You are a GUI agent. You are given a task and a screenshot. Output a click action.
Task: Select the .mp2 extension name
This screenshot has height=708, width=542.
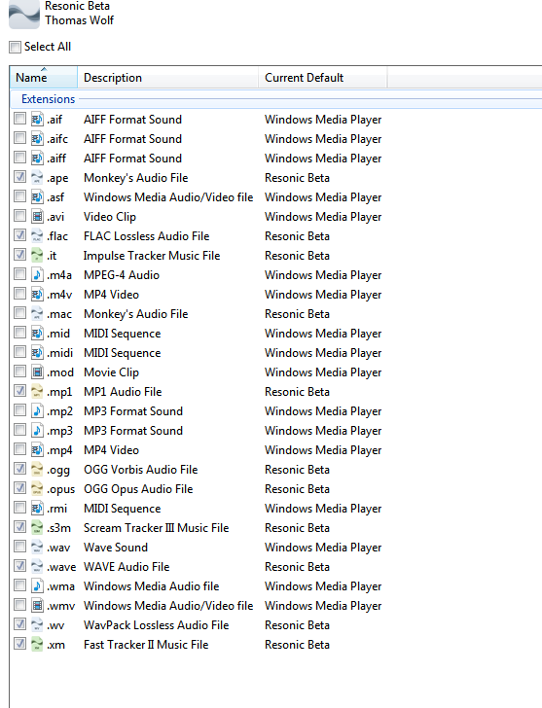(59, 411)
